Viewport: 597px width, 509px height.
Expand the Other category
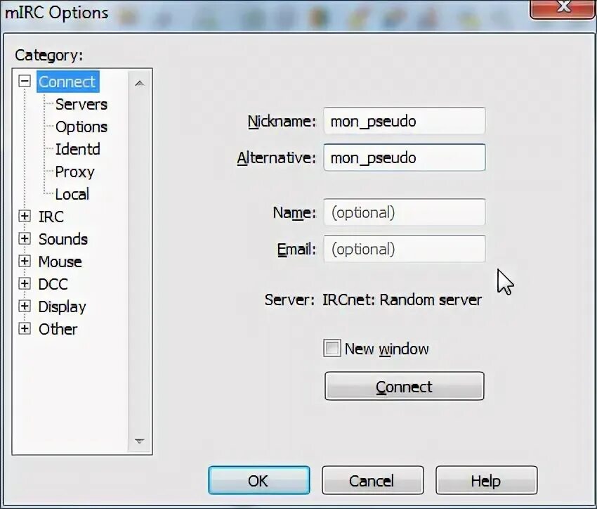pyautogui.click(x=25, y=328)
